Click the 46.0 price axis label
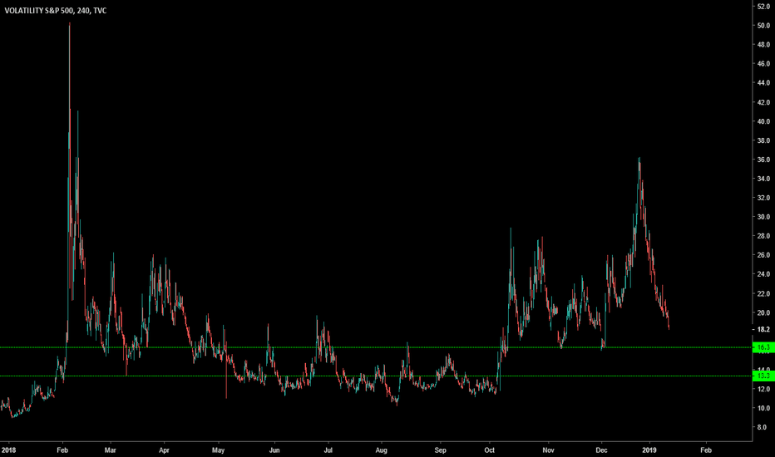This screenshot has width=775, height=457. (763, 64)
